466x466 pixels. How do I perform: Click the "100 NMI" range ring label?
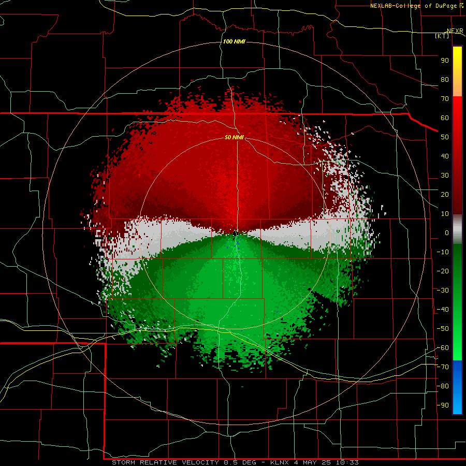point(234,41)
